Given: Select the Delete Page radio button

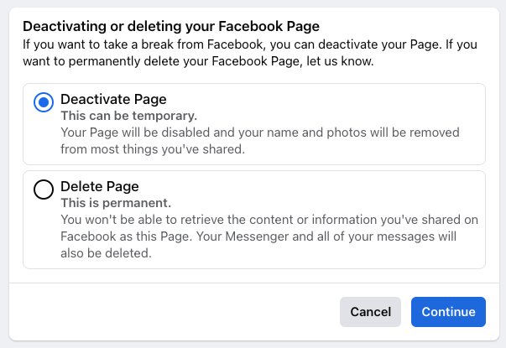Looking at the screenshot, I should coord(43,190).
